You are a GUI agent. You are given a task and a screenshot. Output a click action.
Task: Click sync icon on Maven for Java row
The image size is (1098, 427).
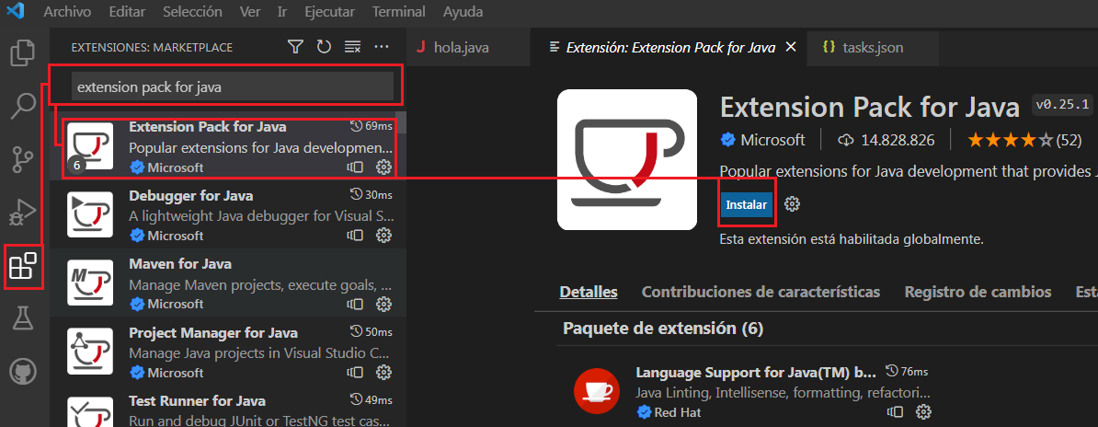(x=355, y=304)
